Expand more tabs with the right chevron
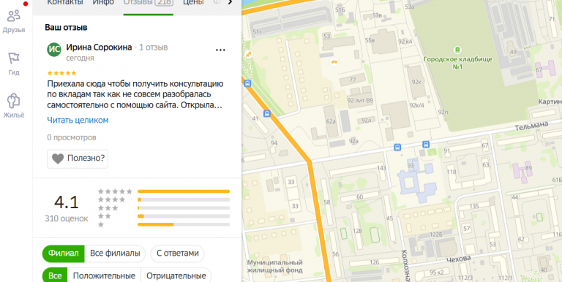The image size is (562, 282). coord(230,2)
